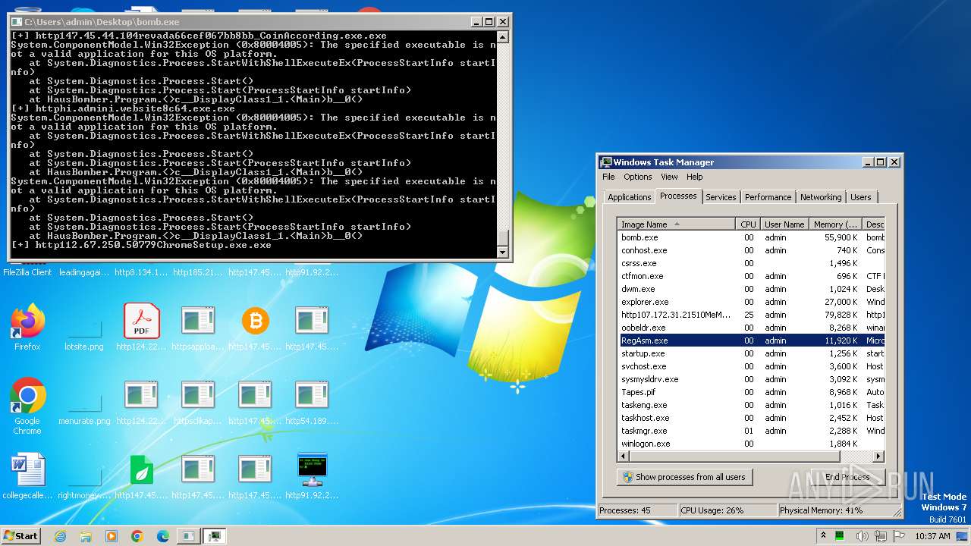Open Task Manager Help menu
The height and width of the screenshot is (546, 971).
pyautogui.click(x=695, y=177)
